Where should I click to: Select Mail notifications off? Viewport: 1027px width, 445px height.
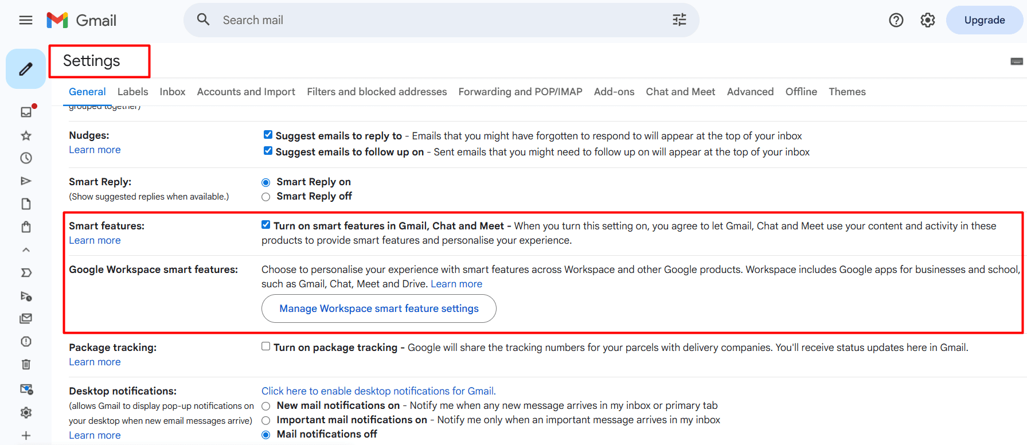[265, 435]
